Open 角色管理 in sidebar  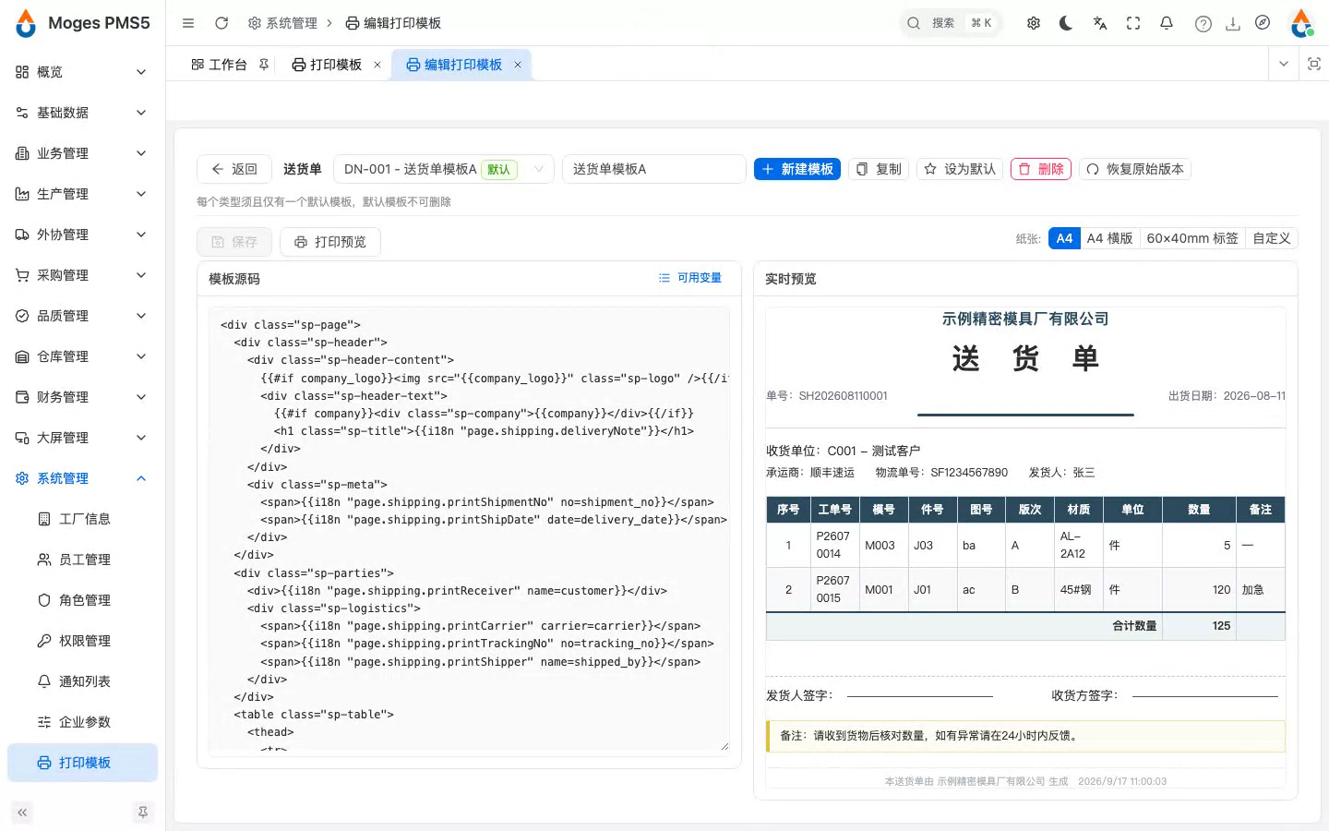(x=81, y=600)
